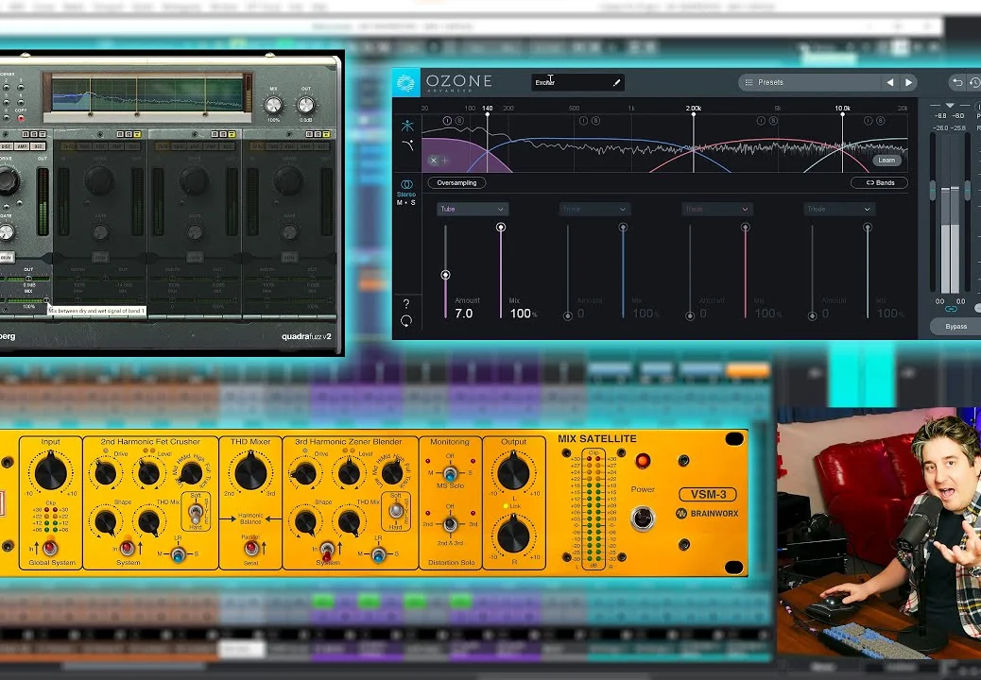Viewport: 981px width, 680px height.
Task: Flip the VSM-3 Power switch
Action: (x=643, y=518)
